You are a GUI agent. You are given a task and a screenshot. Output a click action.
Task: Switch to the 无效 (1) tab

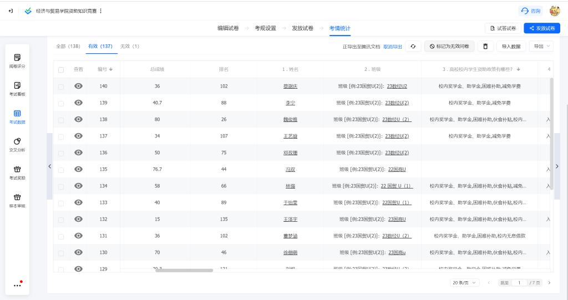click(130, 47)
